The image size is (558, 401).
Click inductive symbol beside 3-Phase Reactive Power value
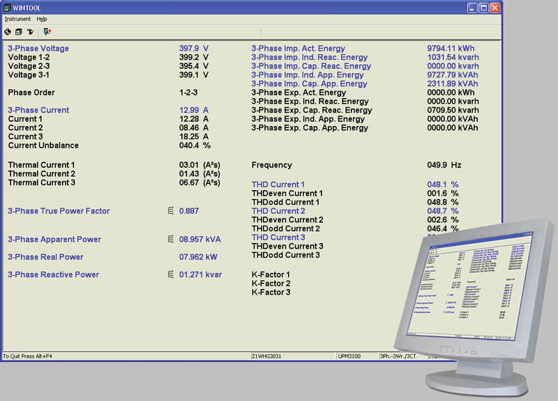click(171, 275)
